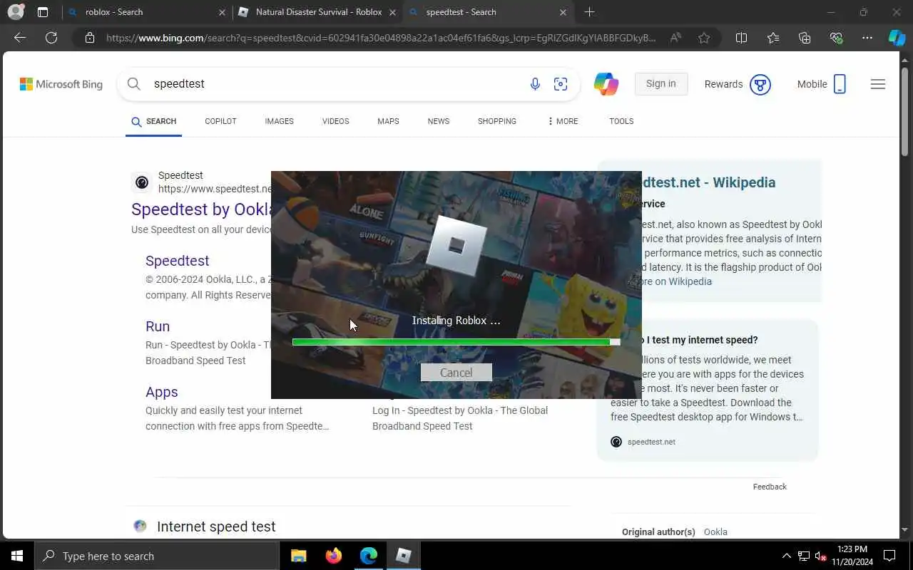Image resolution: width=913 pixels, height=570 pixels.
Task: Switch to Natural Disaster Survival tab
Action: coord(318,12)
